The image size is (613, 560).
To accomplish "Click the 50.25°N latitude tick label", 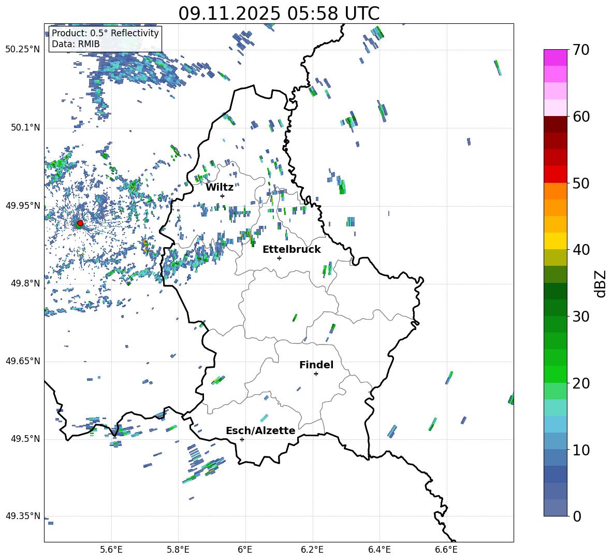I will pos(23,50).
